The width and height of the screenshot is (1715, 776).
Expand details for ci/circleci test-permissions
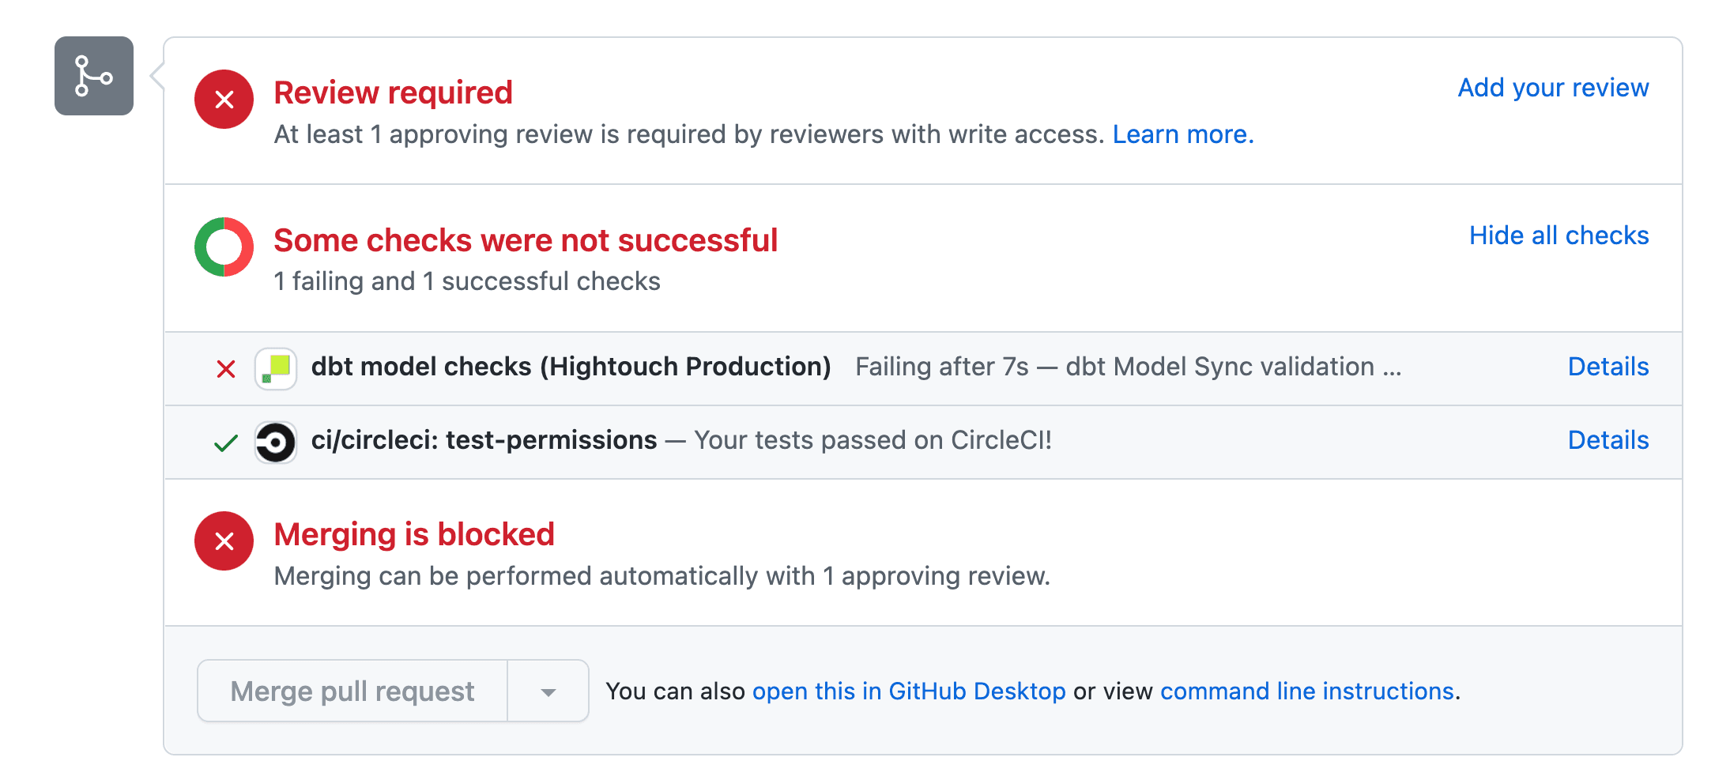point(1608,440)
